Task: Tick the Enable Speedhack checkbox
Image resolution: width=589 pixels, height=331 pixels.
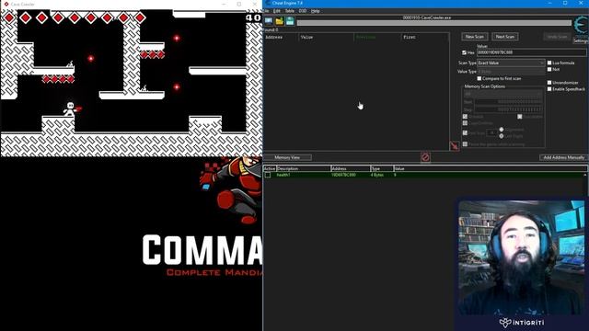Action: pos(549,89)
